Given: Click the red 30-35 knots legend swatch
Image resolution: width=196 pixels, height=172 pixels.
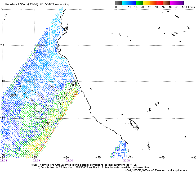Looking at the screenshot, I should [160, 3].
